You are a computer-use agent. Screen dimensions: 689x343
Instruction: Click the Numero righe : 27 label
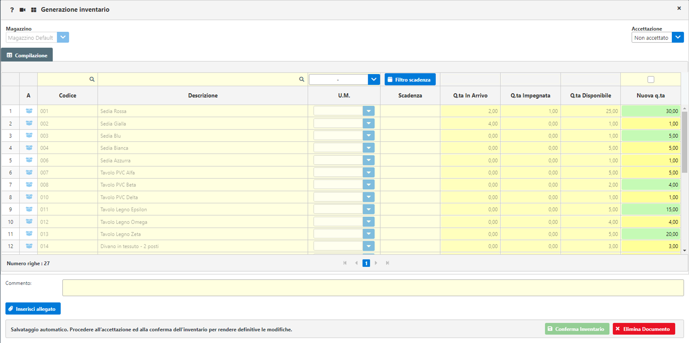(28, 263)
